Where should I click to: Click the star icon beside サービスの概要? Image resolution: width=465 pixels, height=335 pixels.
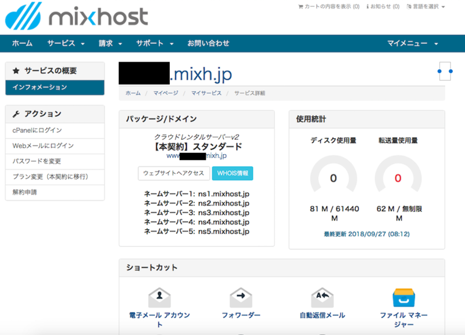pos(16,70)
